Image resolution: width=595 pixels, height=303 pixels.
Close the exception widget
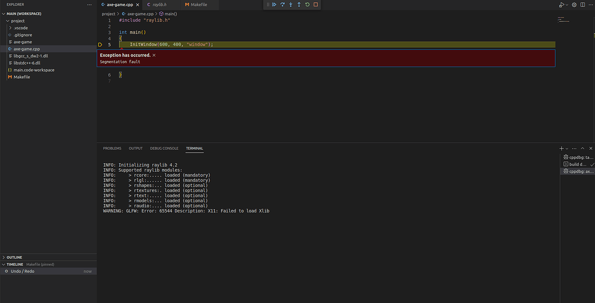coord(154,55)
